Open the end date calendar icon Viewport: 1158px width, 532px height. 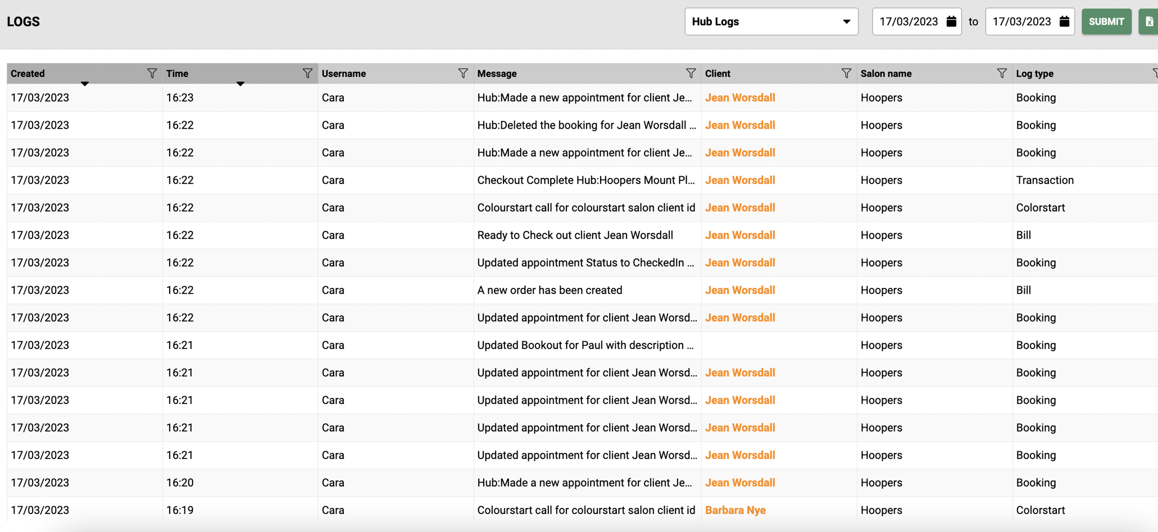(1064, 22)
